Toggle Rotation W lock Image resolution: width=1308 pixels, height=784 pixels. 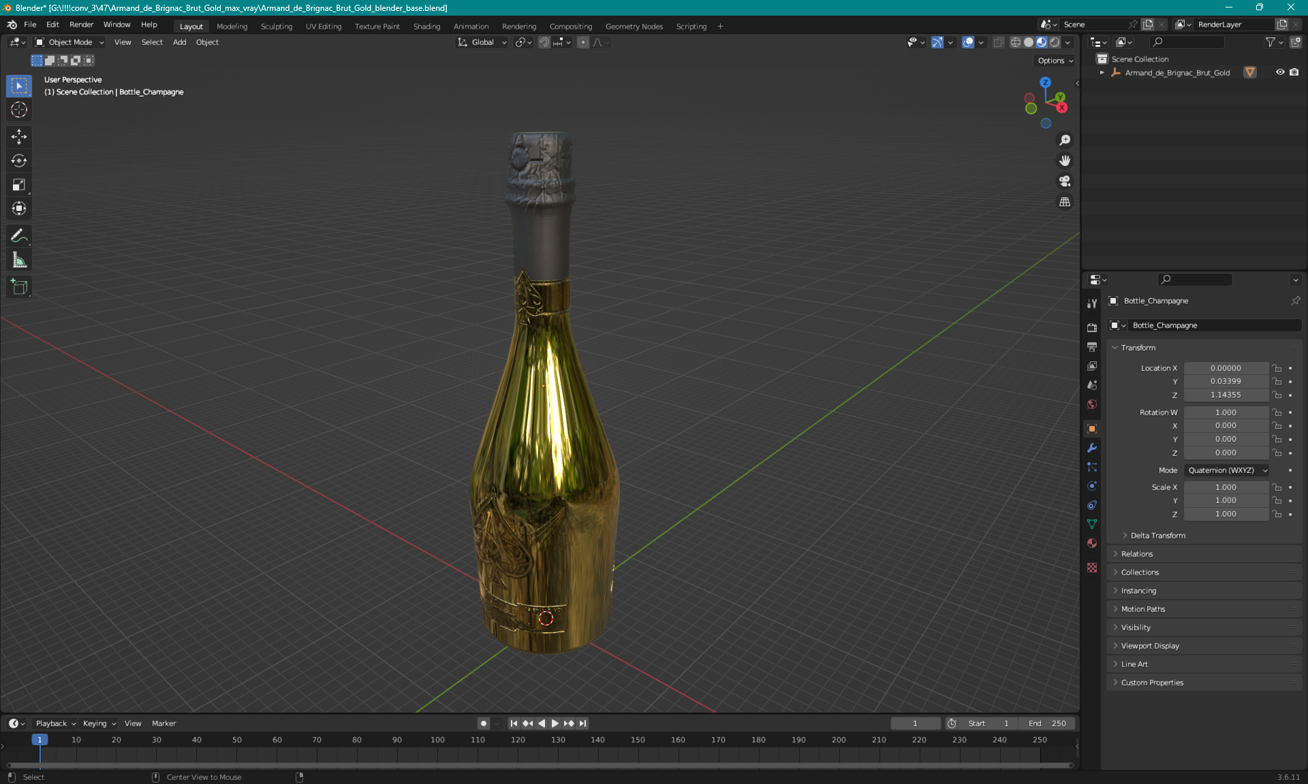(1277, 412)
